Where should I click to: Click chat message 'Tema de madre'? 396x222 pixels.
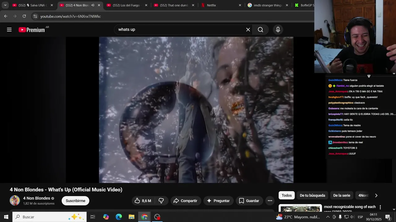[352, 125]
